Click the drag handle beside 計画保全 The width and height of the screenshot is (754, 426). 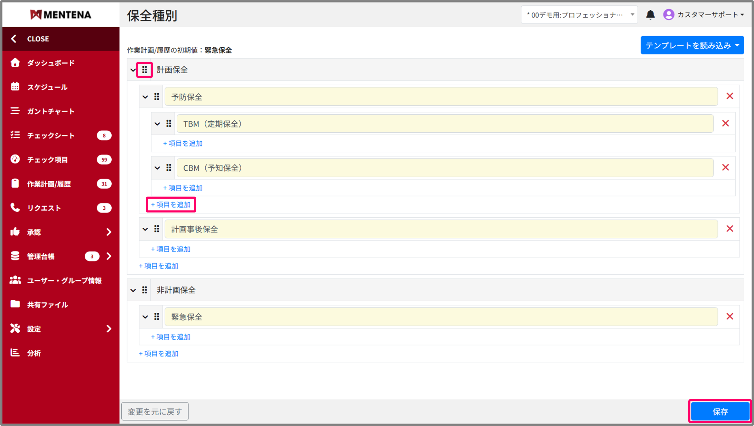[x=145, y=70]
